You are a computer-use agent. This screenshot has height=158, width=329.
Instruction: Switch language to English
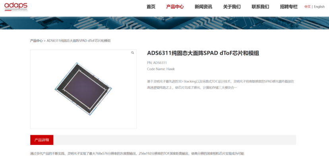click(x=319, y=7)
